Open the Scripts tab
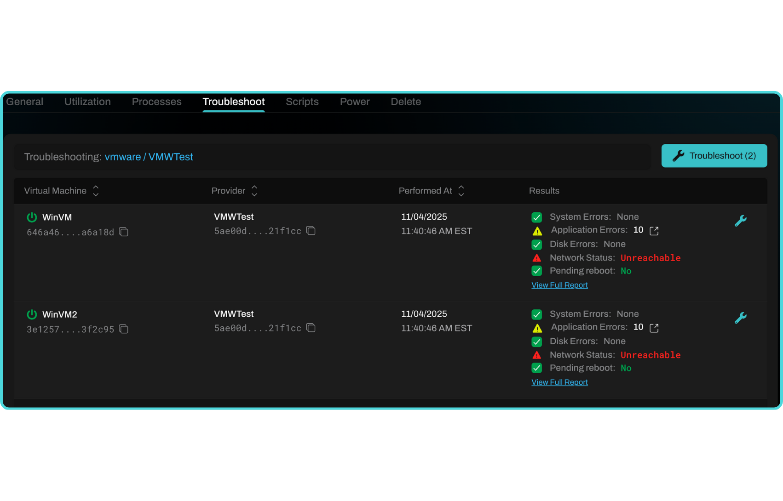 tap(302, 102)
